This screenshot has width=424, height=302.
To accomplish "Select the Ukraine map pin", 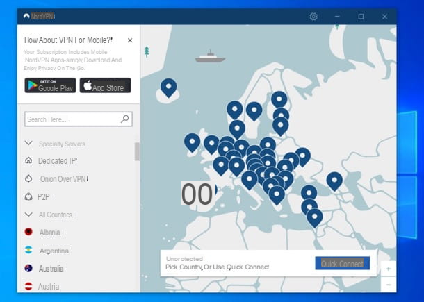I will (303, 157).
